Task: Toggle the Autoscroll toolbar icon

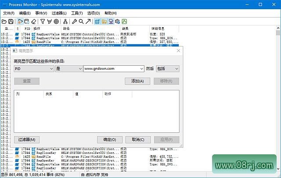Action: 27,21
